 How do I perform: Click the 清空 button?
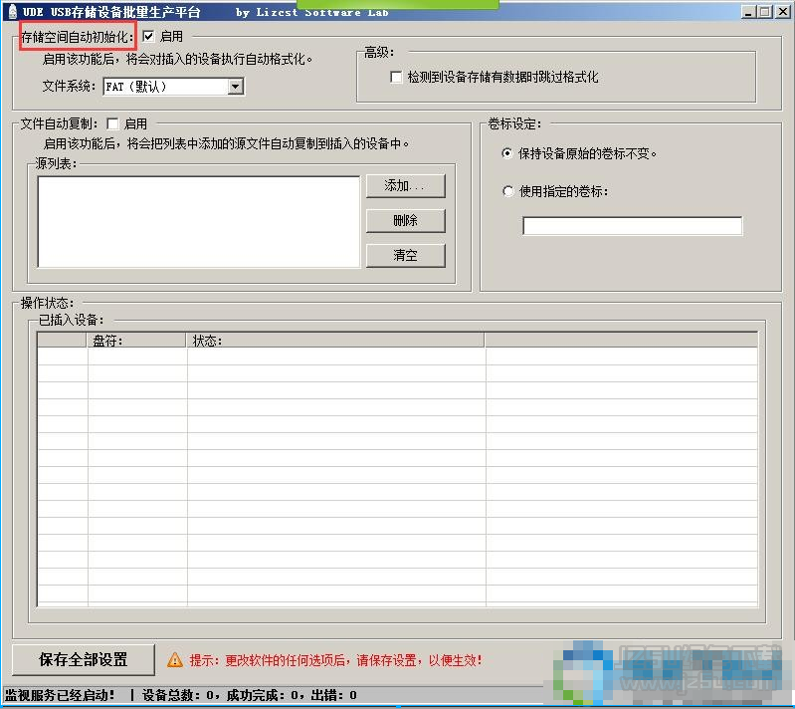406,255
